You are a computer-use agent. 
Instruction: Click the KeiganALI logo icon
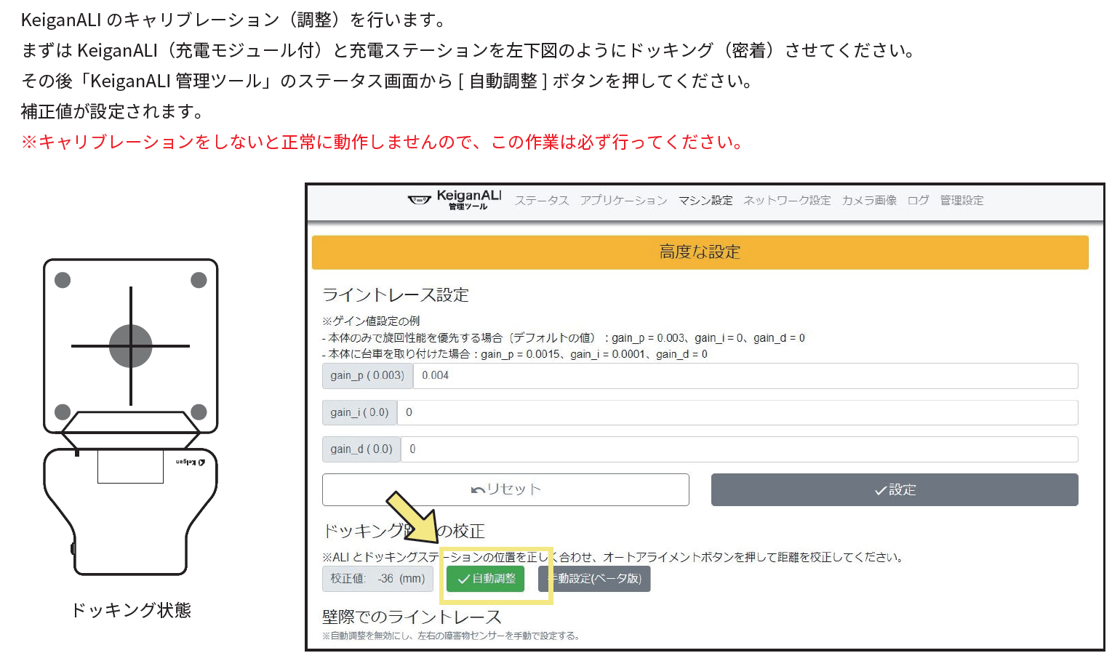coord(420,201)
